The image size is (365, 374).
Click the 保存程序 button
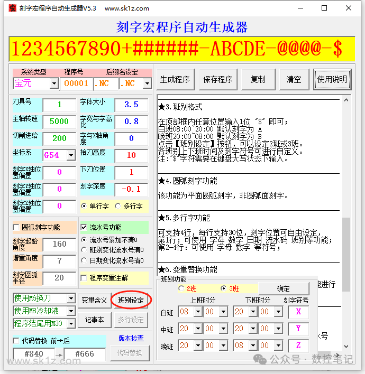pyautogui.click(x=218, y=79)
